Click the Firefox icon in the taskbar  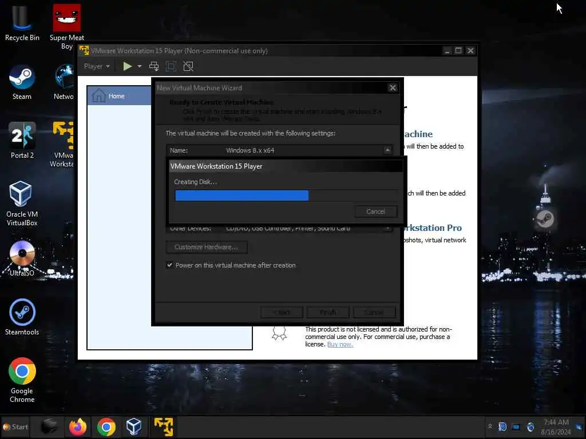[x=78, y=426]
